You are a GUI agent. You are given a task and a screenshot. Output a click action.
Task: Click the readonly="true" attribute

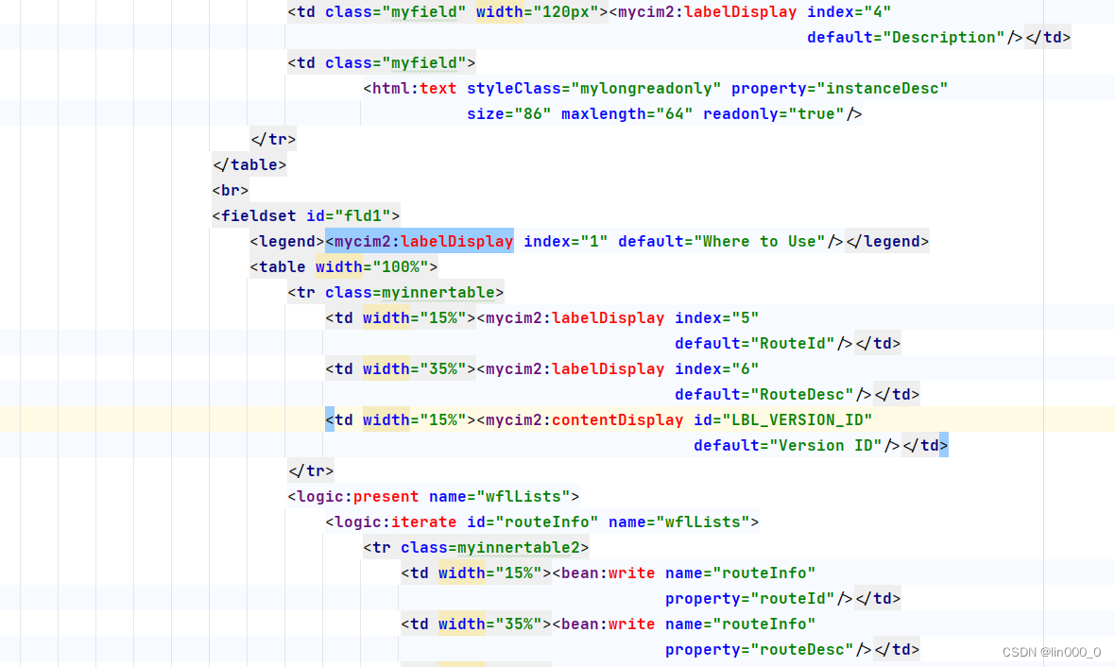tap(774, 113)
